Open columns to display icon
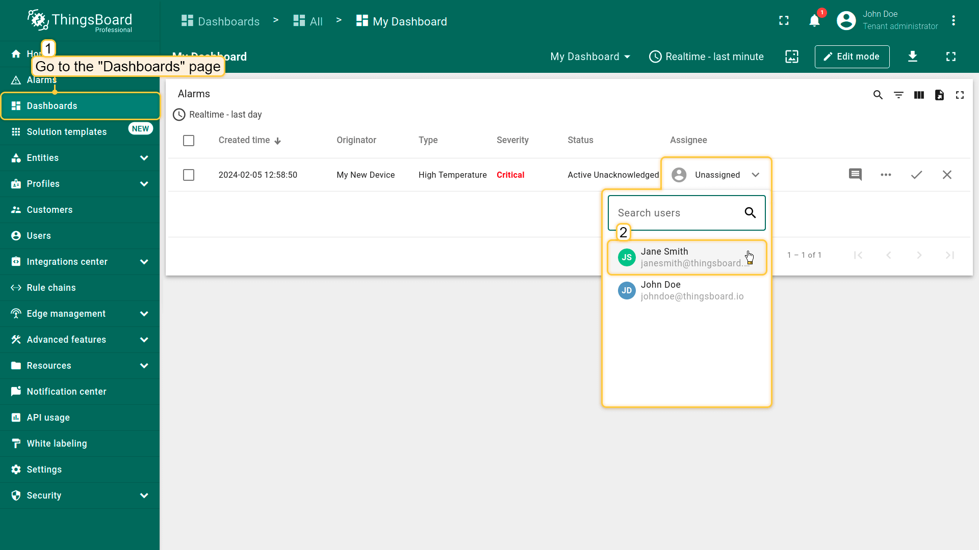Viewport: 979px width, 550px height. (919, 95)
